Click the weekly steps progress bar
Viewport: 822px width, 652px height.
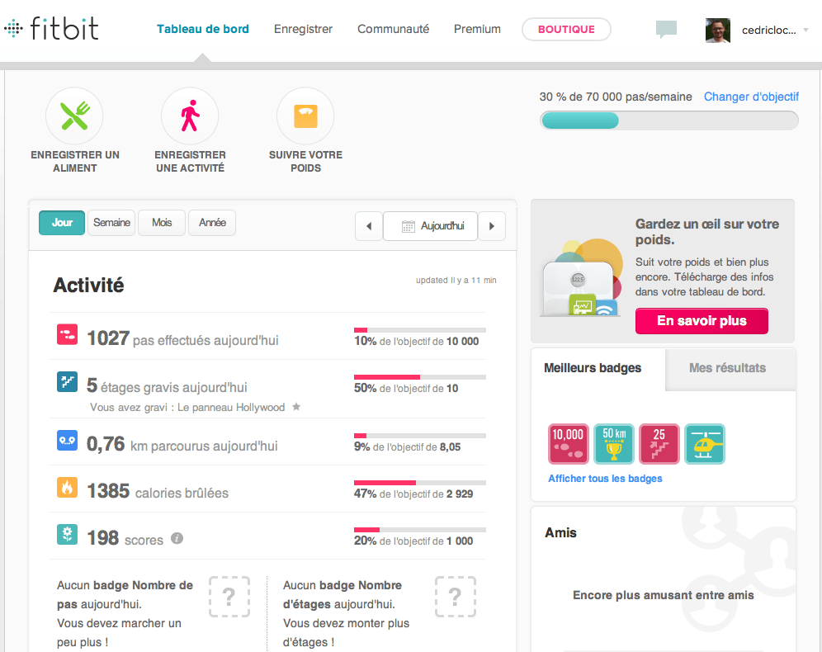[669, 120]
